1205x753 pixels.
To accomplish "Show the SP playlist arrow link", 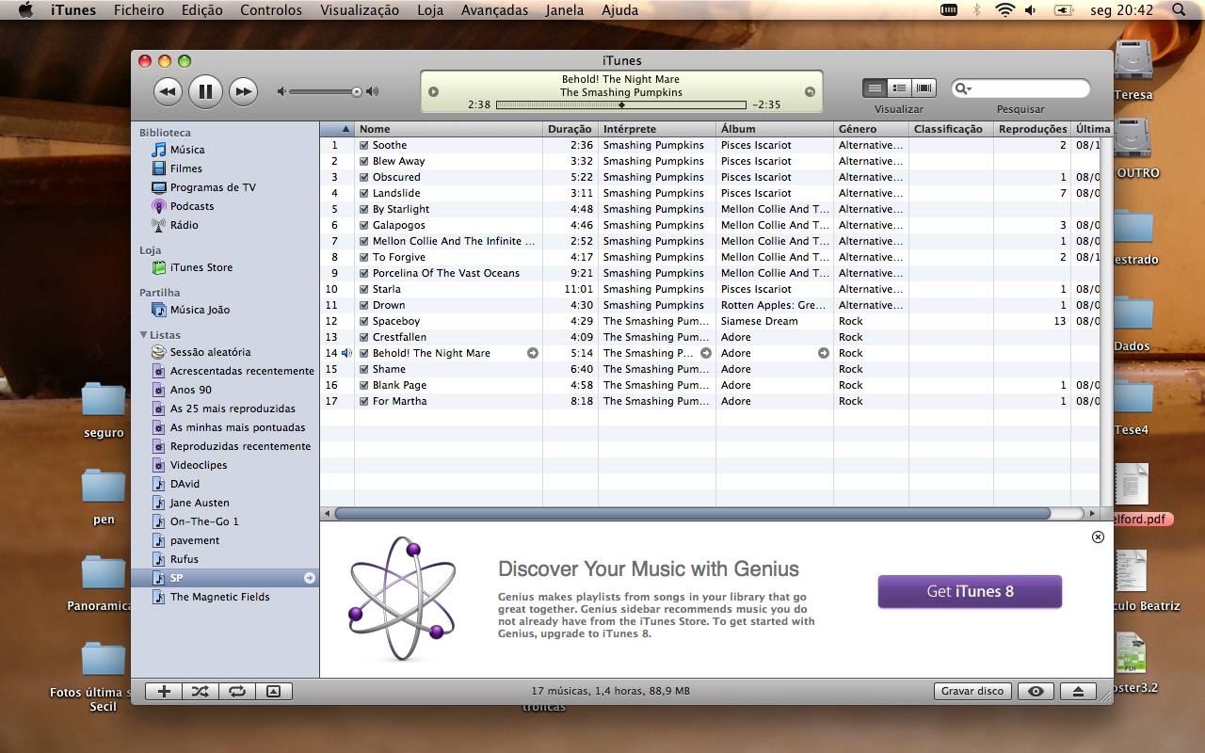I will [x=309, y=578].
